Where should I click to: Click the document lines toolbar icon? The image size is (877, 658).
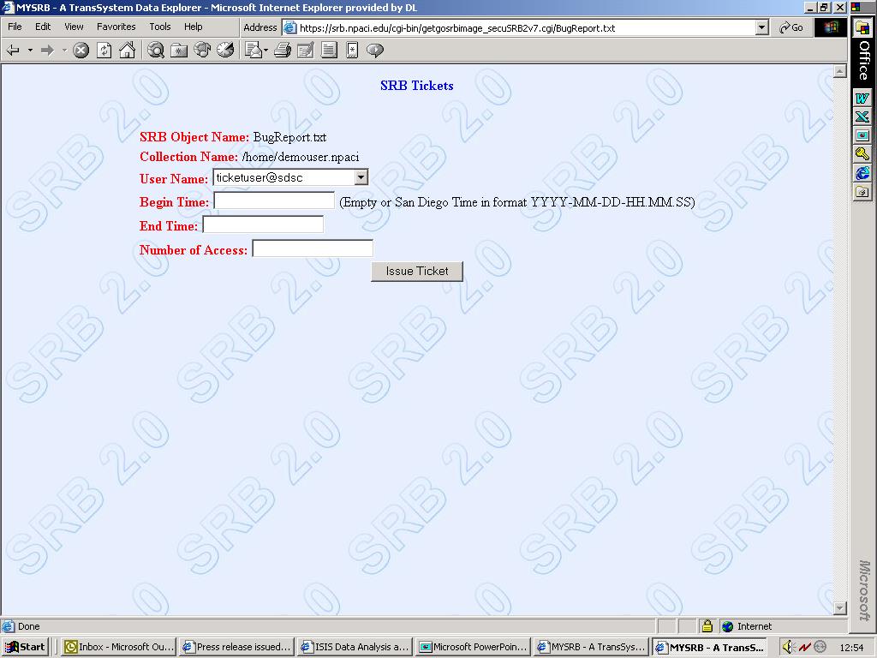click(x=329, y=51)
